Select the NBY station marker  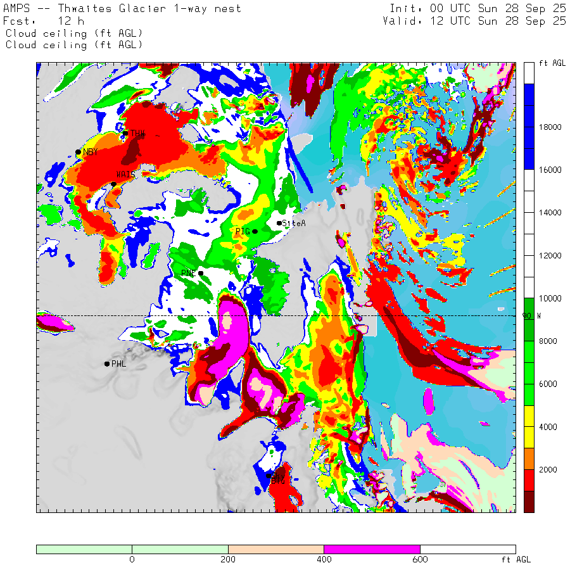click(78, 152)
